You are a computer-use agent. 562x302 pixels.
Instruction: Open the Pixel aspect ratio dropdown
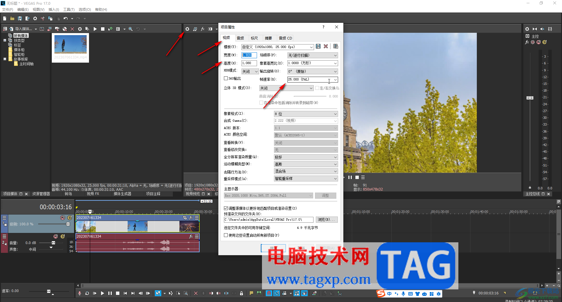tap(313, 63)
